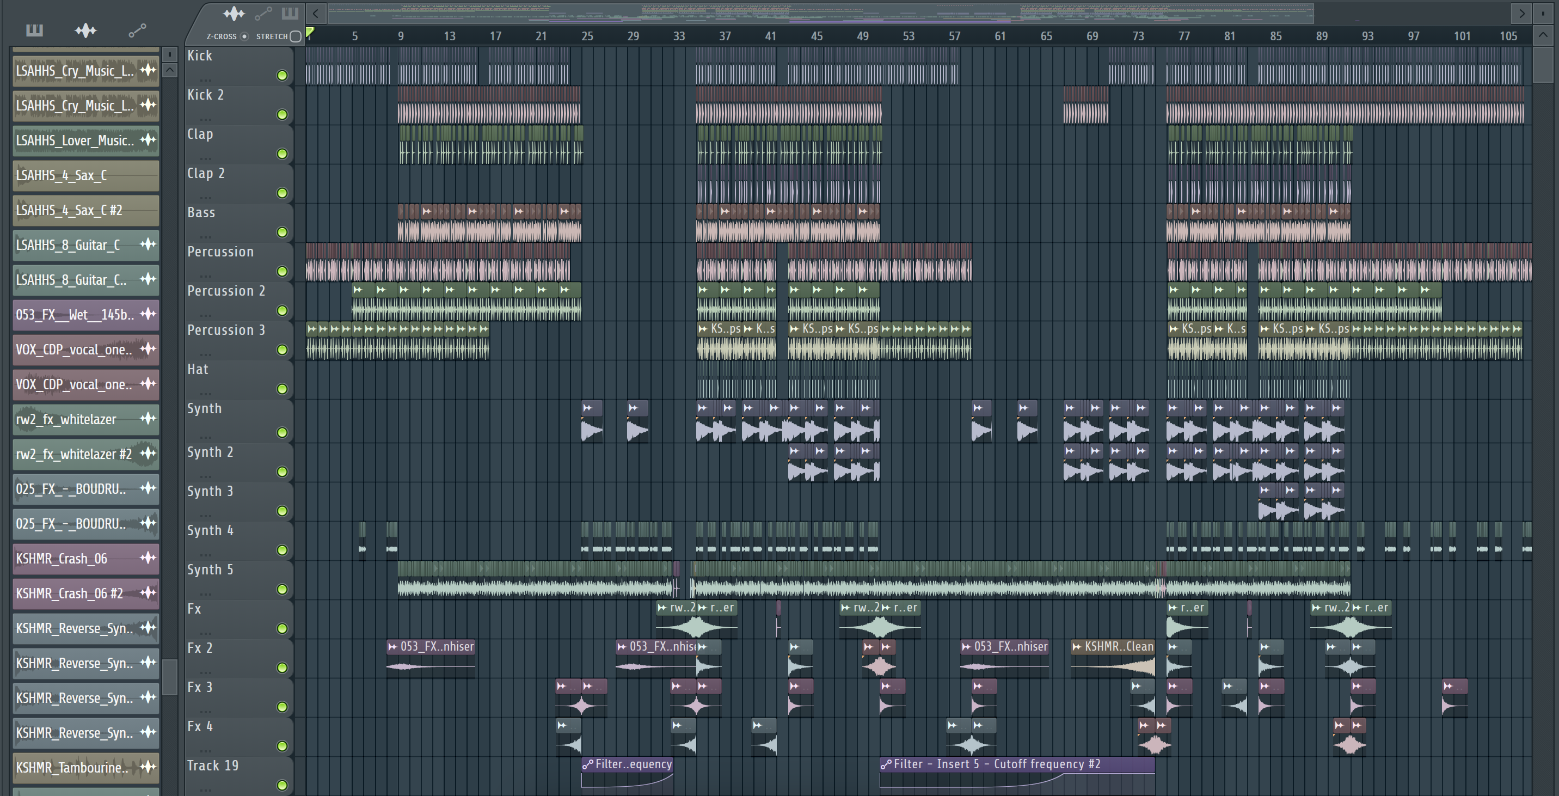Click the picker list scroll-up arrow
1559x796 pixels.
[x=170, y=70]
